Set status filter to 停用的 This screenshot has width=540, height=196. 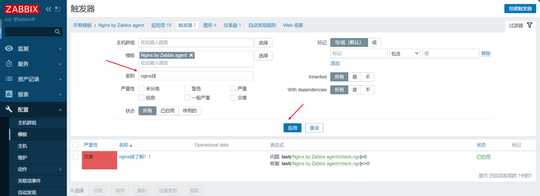[x=190, y=111]
